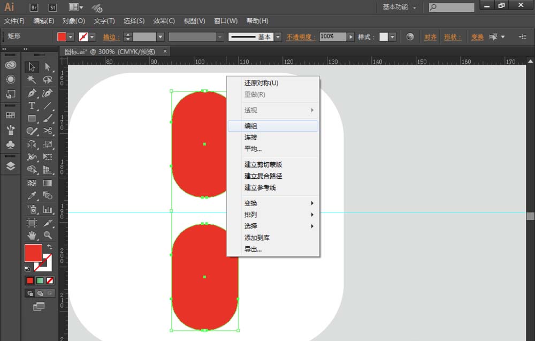Select the Selection tool black arrow
Screen dimensions: 535x341
click(32, 66)
